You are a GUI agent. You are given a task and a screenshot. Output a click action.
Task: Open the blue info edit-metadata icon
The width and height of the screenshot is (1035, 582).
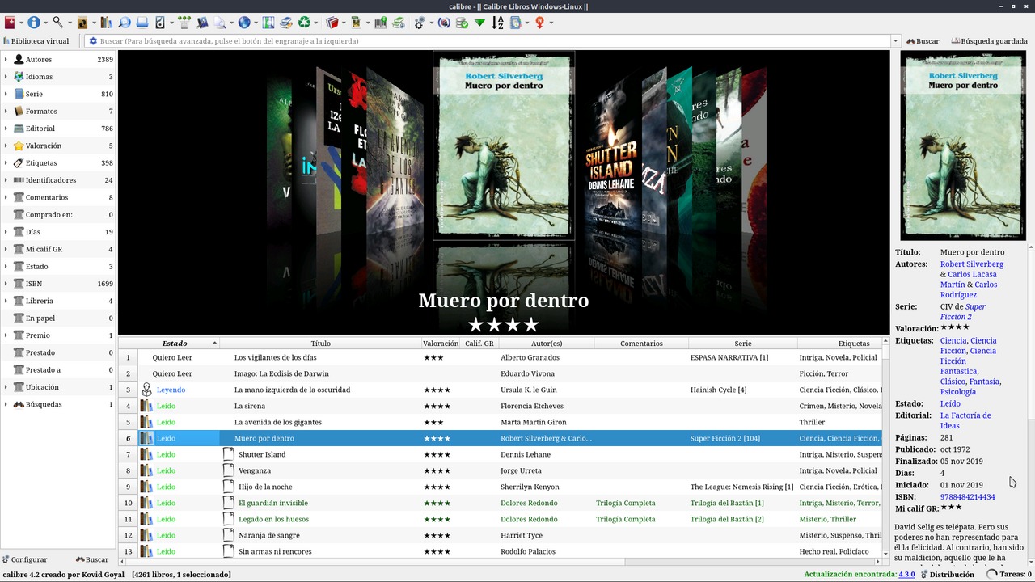(x=34, y=23)
